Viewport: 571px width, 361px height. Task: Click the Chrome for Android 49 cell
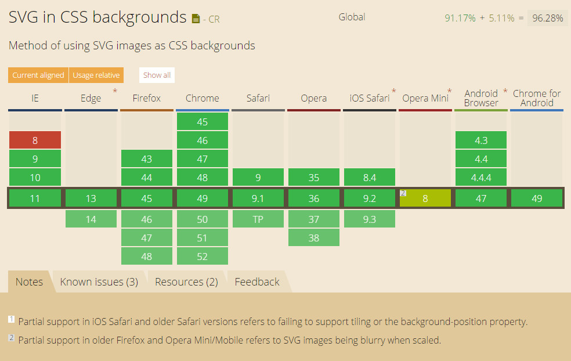coord(537,198)
